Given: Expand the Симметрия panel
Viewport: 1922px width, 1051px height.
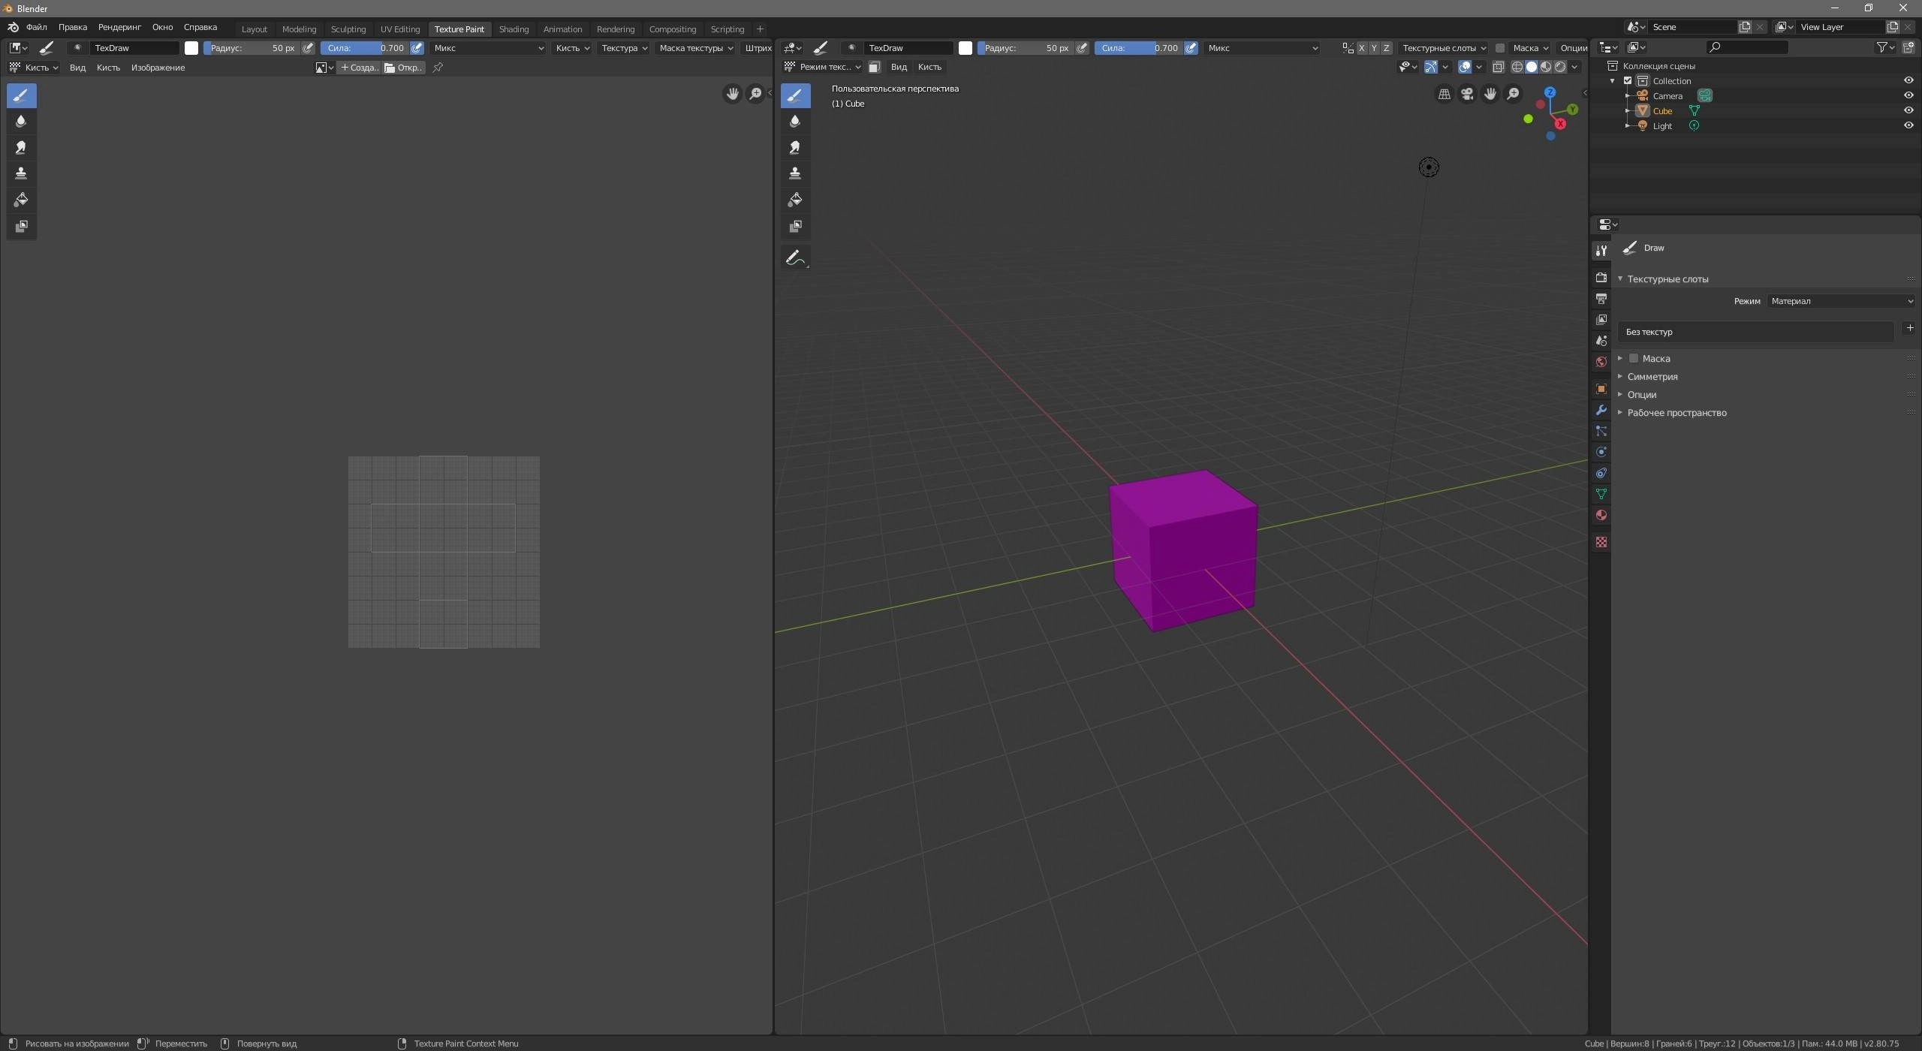Looking at the screenshot, I should [x=1652, y=376].
